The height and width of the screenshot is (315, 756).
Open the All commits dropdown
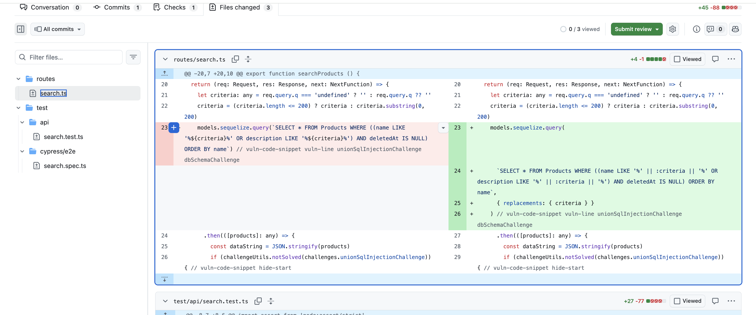pyautogui.click(x=57, y=29)
